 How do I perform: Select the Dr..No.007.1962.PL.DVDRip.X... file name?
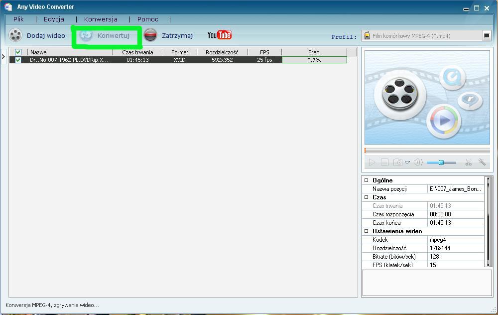tap(69, 60)
